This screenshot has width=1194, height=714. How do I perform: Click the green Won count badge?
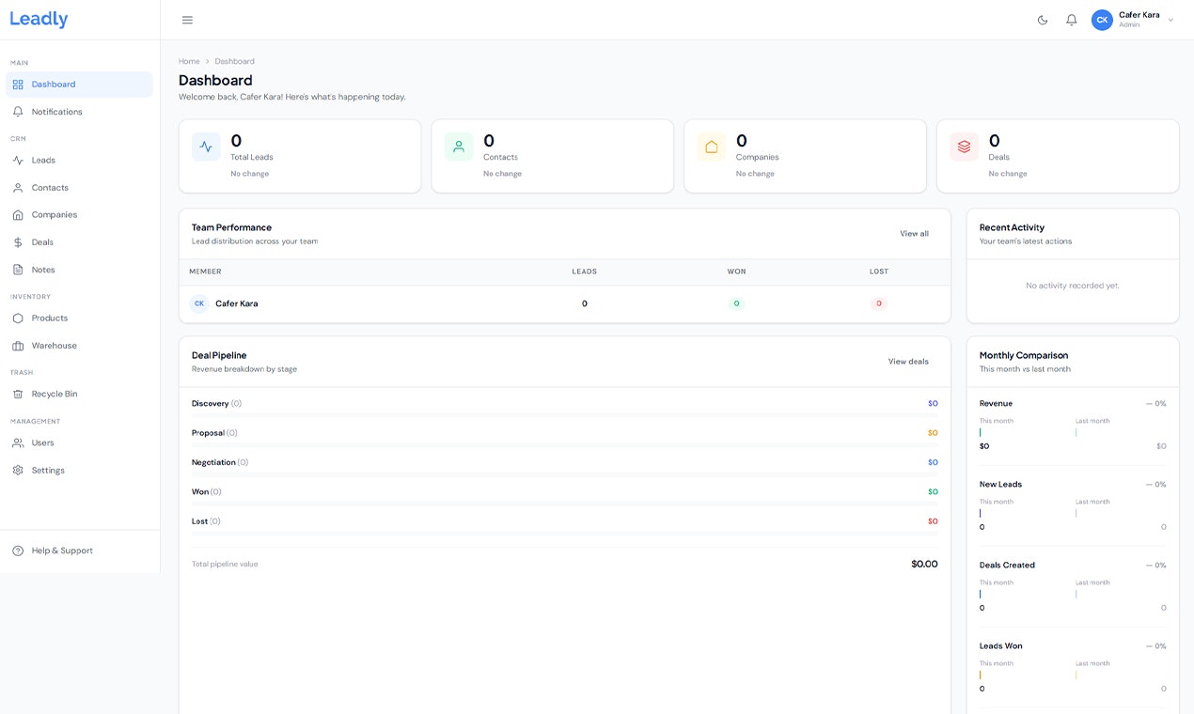[736, 303]
